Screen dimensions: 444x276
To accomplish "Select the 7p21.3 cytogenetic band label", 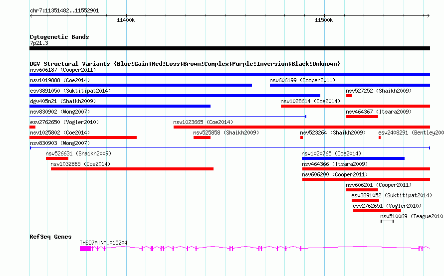I will [x=39, y=43].
